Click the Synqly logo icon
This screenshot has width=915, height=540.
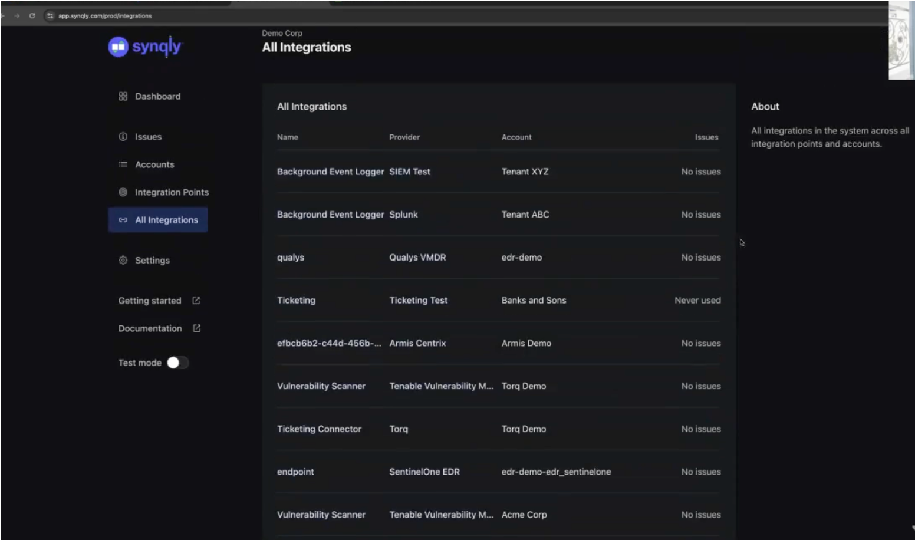click(x=118, y=47)
